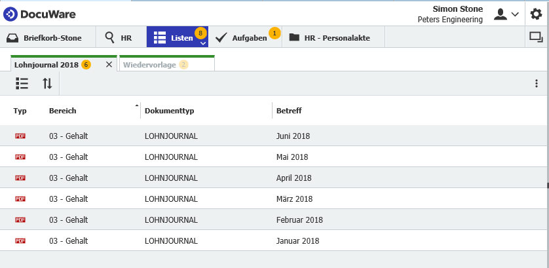Sort by the Bereich column header
This screenshot has width=549, height=268.
63,111
